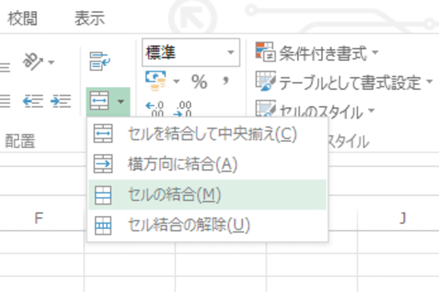The height and width of the screenshot is (292, 439).
Task: Click the accounting currency format icon
Action: click(x=156, y=81)
